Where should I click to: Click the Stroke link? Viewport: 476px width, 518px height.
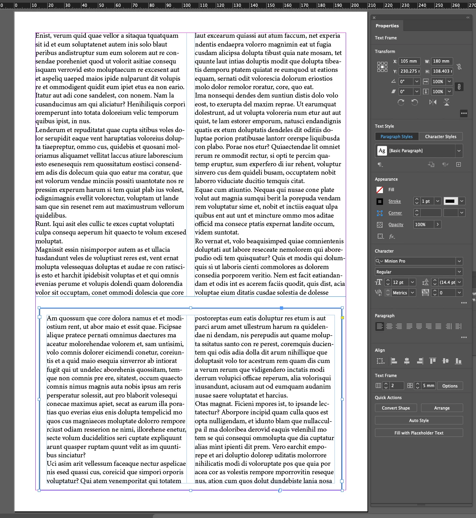pyautogui.click(x=395, y=201)
